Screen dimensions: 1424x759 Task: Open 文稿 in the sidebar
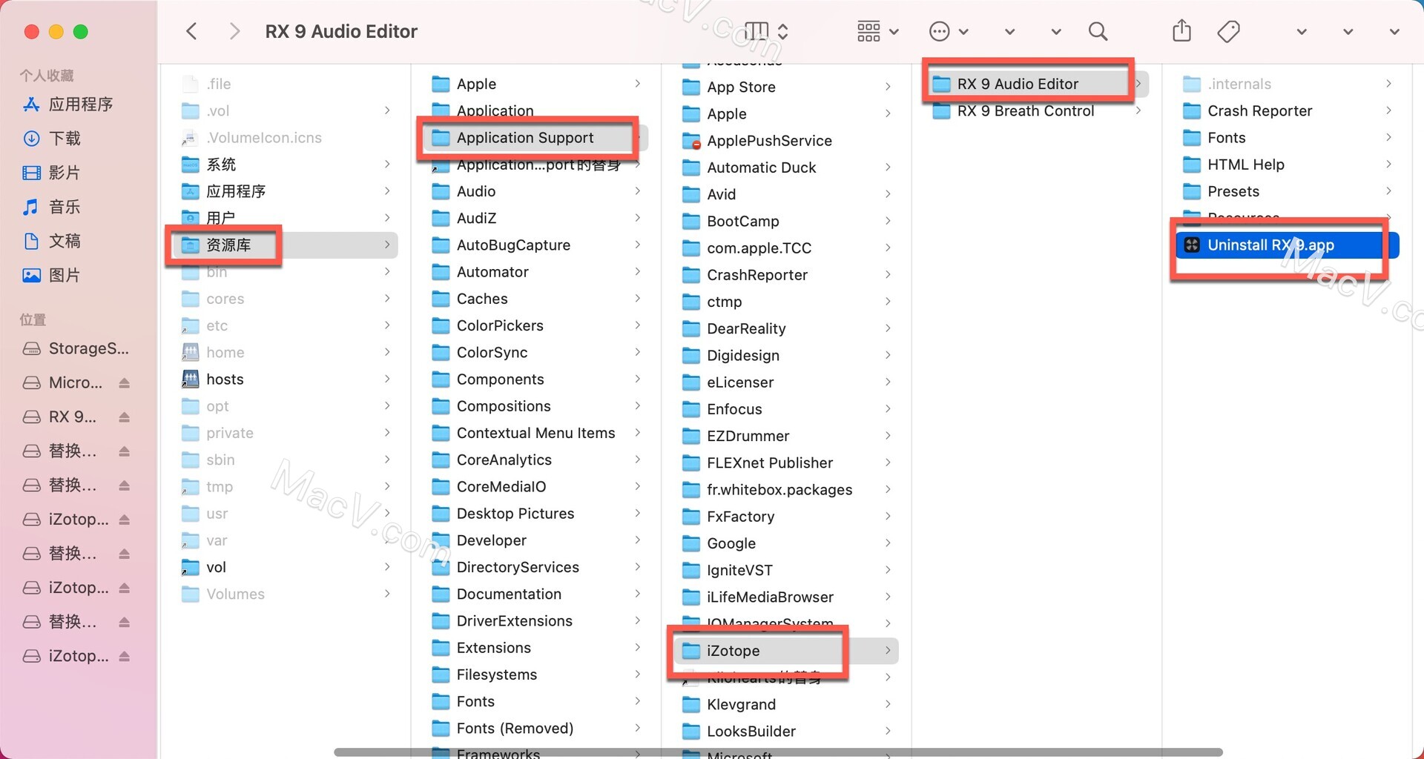[52, 241]
